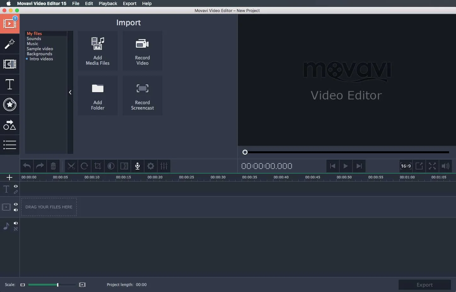Click the timeline scale slider handle
The height and width of the screenshot is (292, 456).
click(57, 285)
